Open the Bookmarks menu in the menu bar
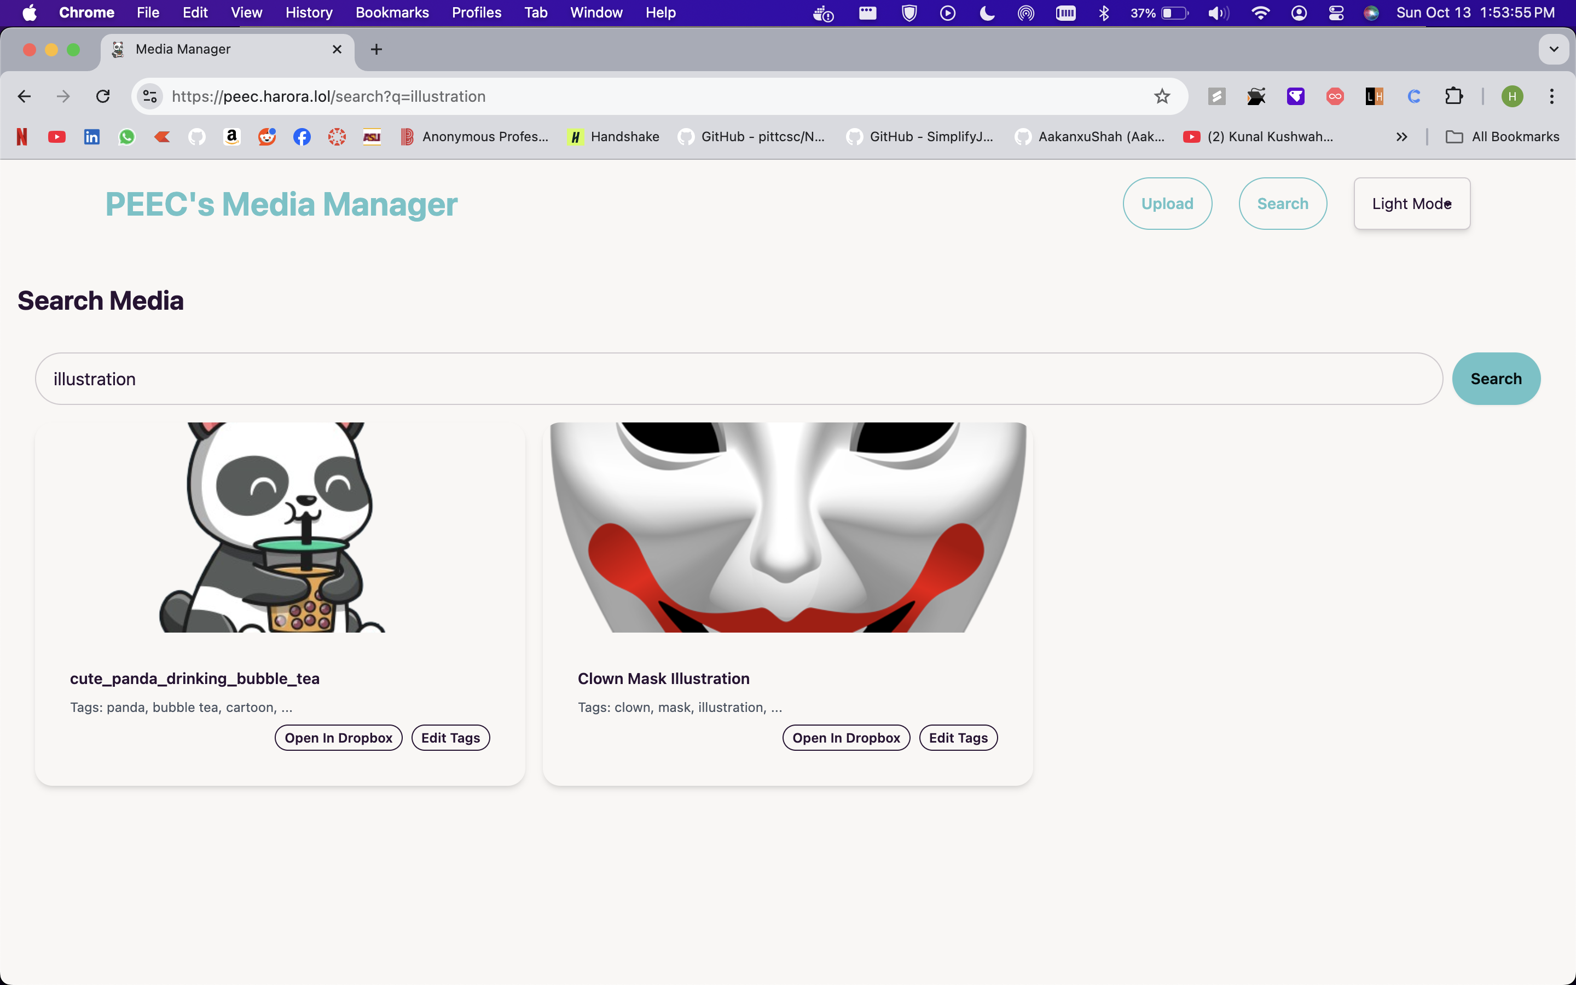Screen dimensions: 1576x985 [x=391, y=13]
